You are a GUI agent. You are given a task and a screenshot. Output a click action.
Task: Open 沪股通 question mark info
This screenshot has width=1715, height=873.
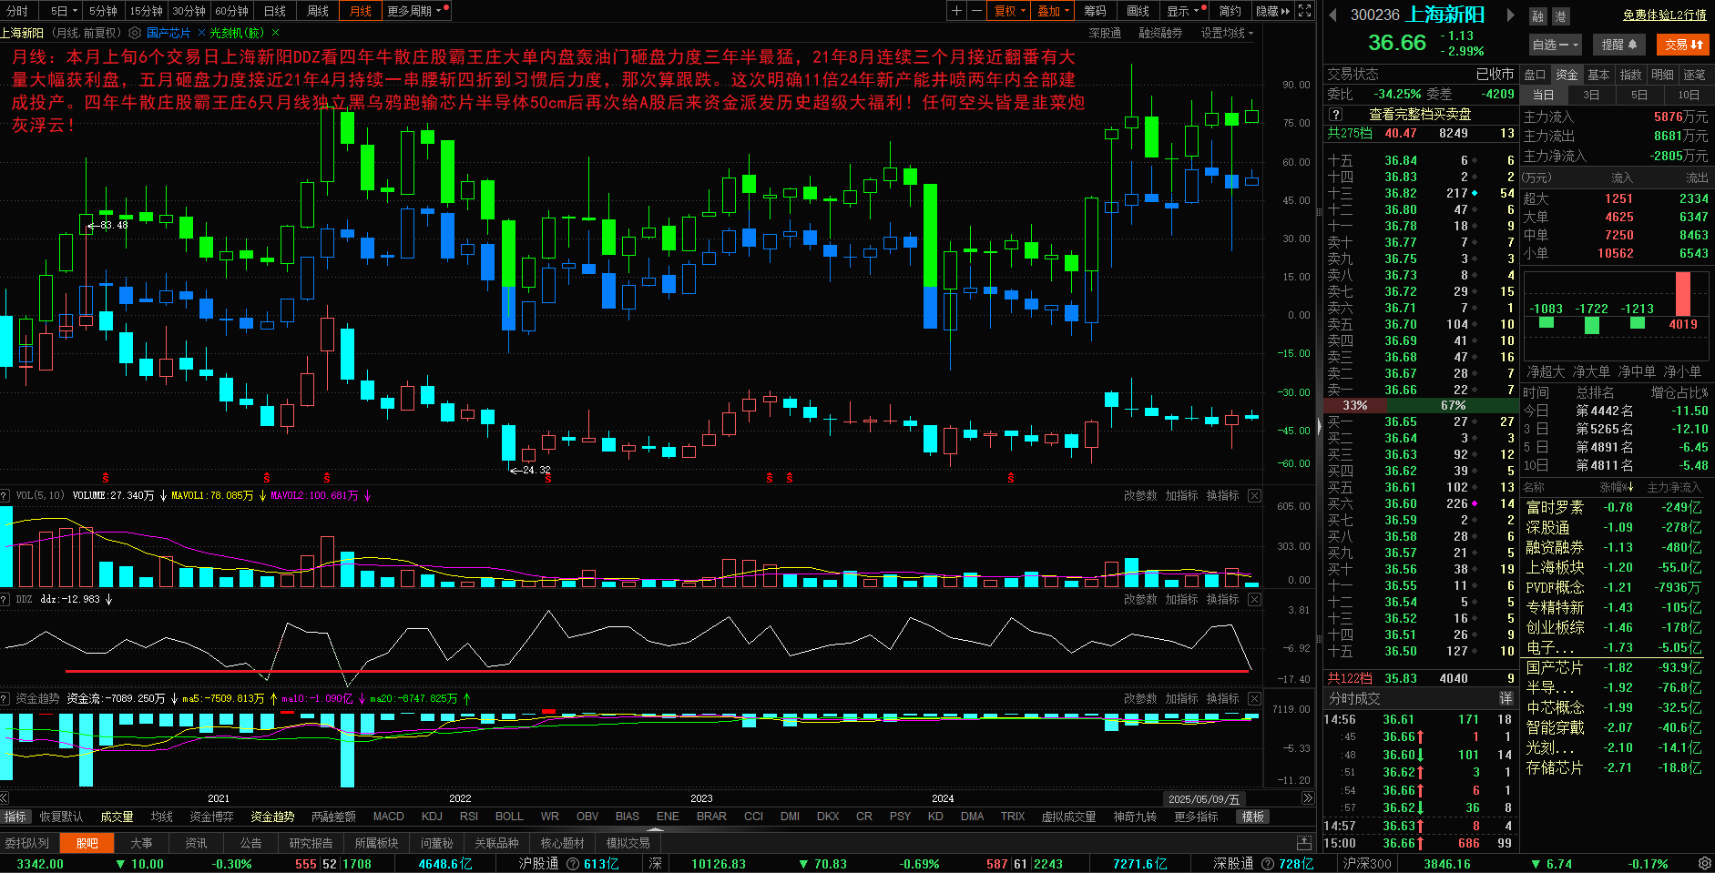click(x=573, y=864)
